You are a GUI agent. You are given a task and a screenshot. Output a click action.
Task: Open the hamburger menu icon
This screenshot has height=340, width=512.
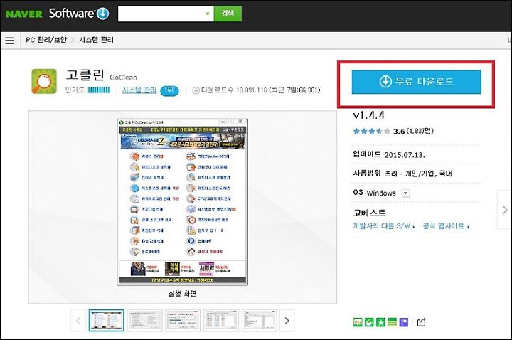[x=10, y=41]
